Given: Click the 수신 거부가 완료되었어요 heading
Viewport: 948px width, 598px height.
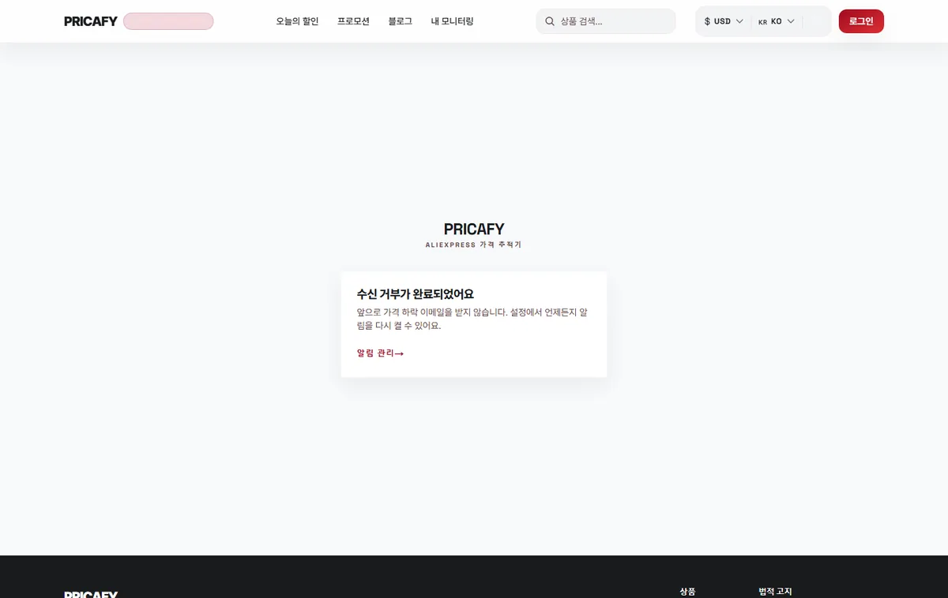Looking at the screenshot, I should [x=416, y=294].
